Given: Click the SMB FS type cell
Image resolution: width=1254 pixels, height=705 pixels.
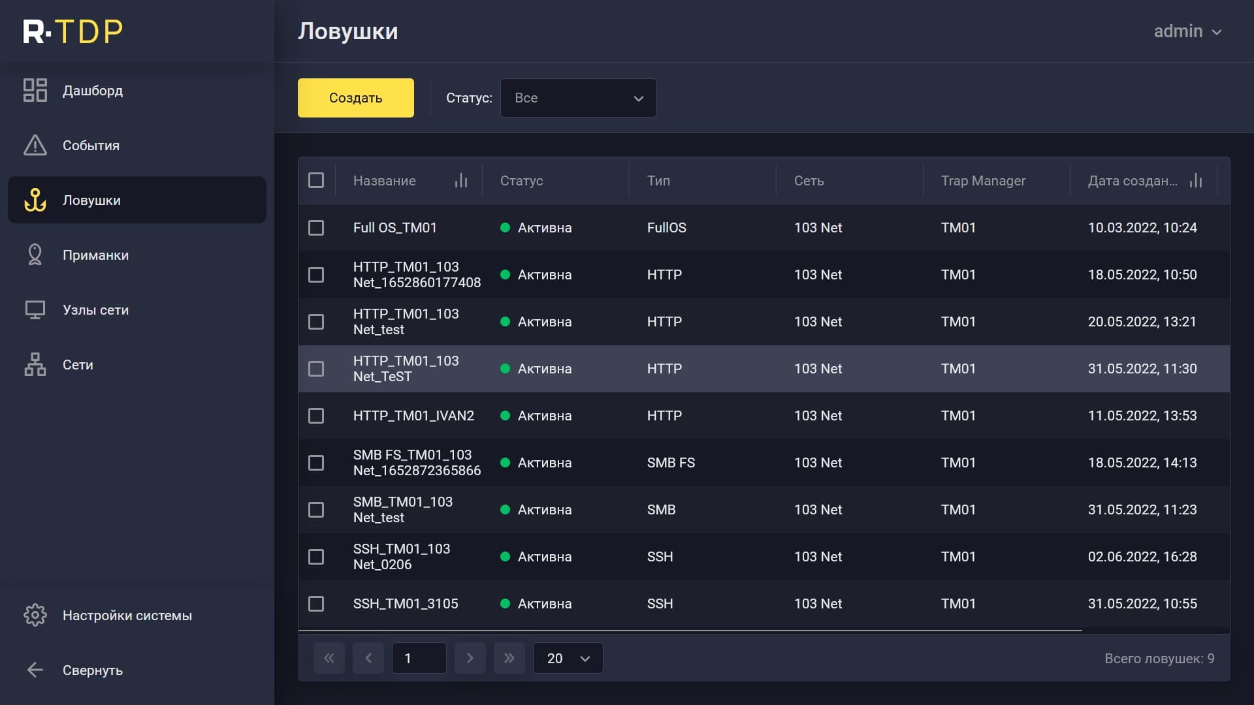Looking at the screenshot, I should pos(671,463).
